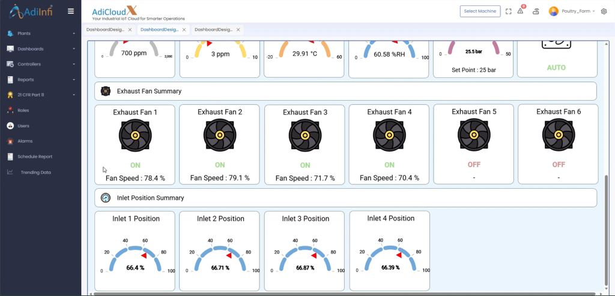Expand the Controllers menu arrow

click(74, 64)
